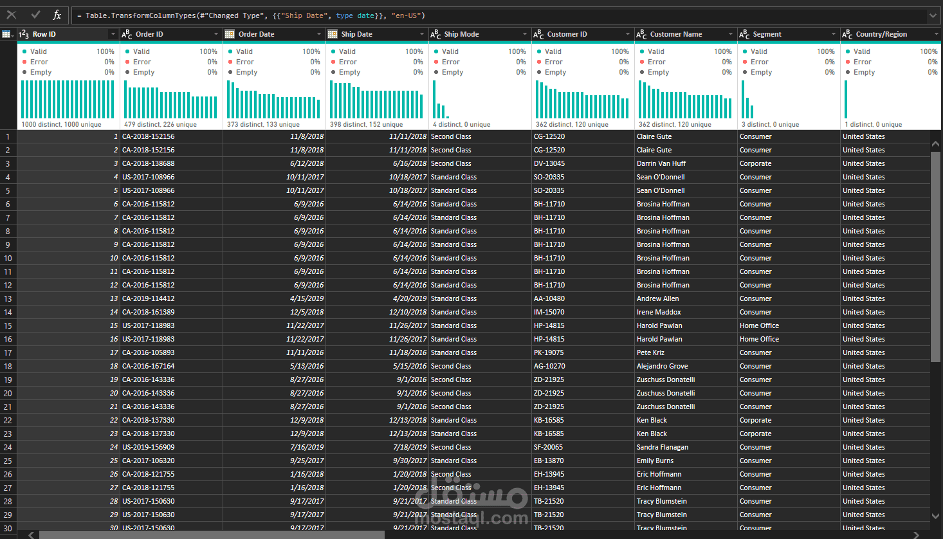Click the vertical scrollbar thumb
This screenshot has height=539, width=943.
(x=936, y=257)
